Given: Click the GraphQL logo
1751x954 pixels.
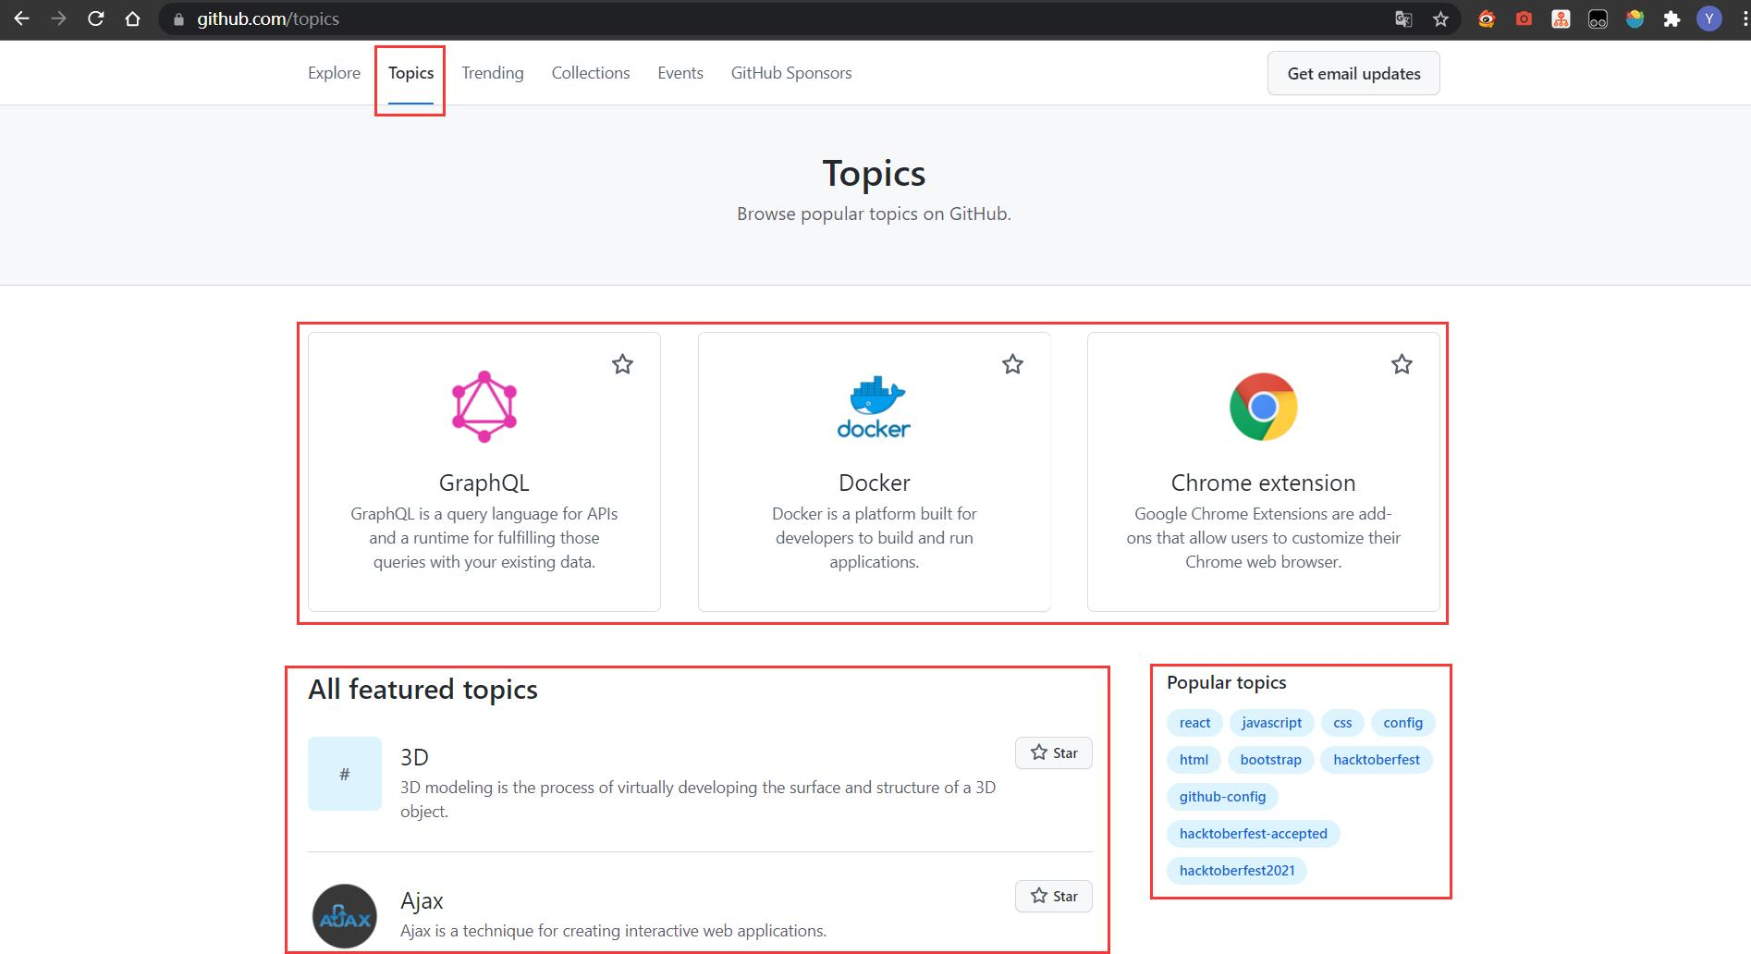Looking at the screenshot, I should tap(484, 407).
